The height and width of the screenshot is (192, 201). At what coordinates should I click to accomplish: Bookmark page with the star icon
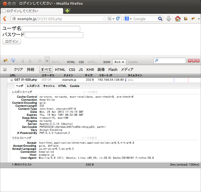pyautogui.click(x=104, y=19)
